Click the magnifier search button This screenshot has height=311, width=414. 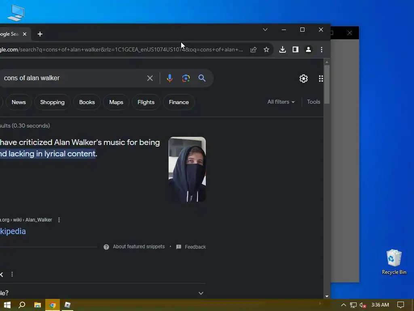tap(202, 78)
